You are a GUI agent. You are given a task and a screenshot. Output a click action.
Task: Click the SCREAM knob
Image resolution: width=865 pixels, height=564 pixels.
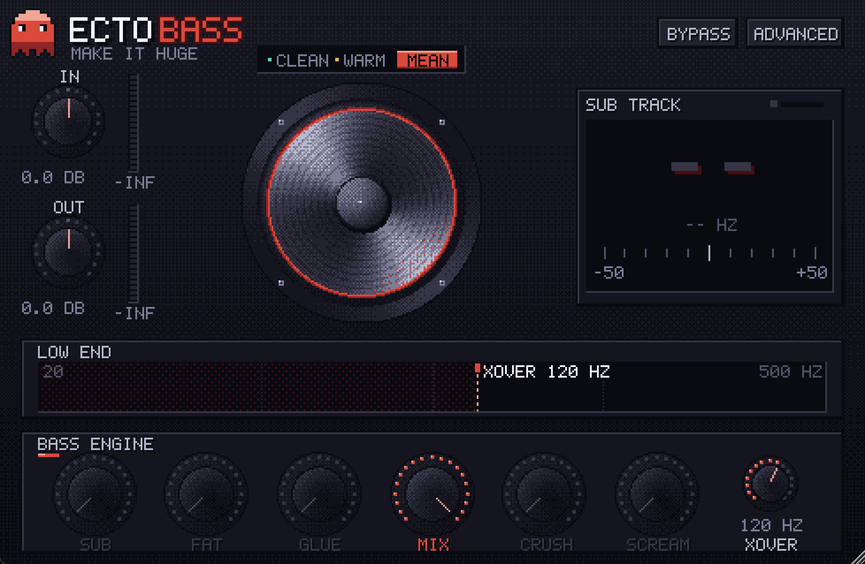(x=658, y=494)
